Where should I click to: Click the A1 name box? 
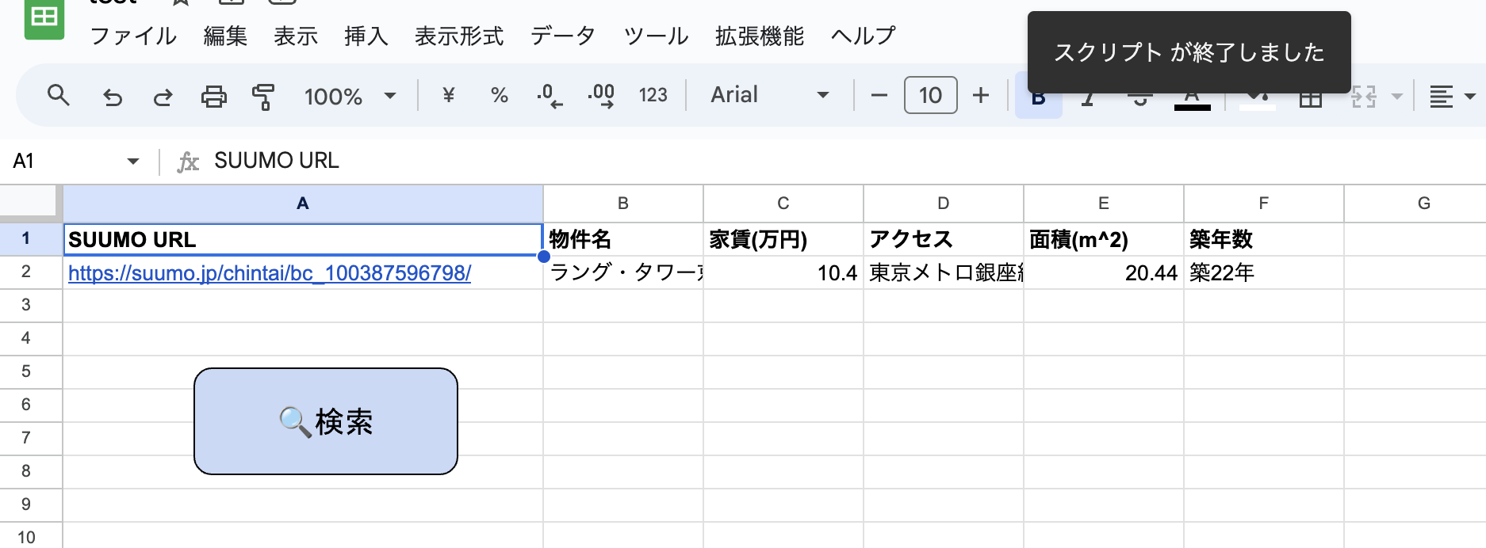click(x=63, y=161)
